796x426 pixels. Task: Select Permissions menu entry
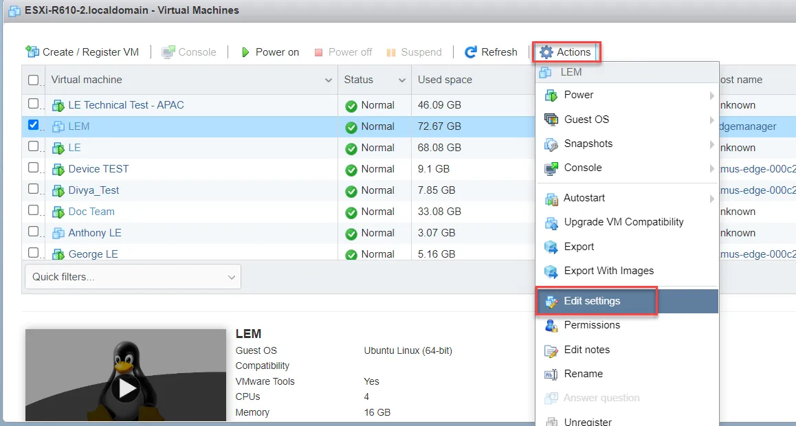pos(628,325)
